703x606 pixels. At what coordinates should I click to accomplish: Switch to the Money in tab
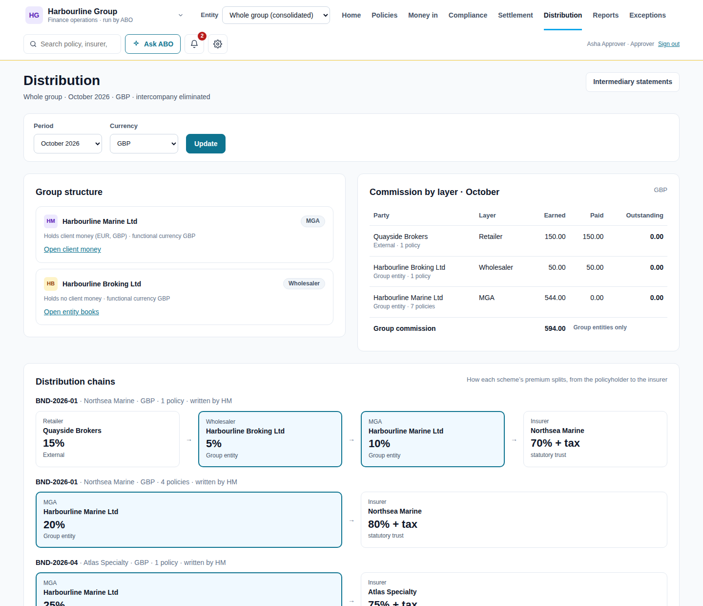[x=423, y=15]
